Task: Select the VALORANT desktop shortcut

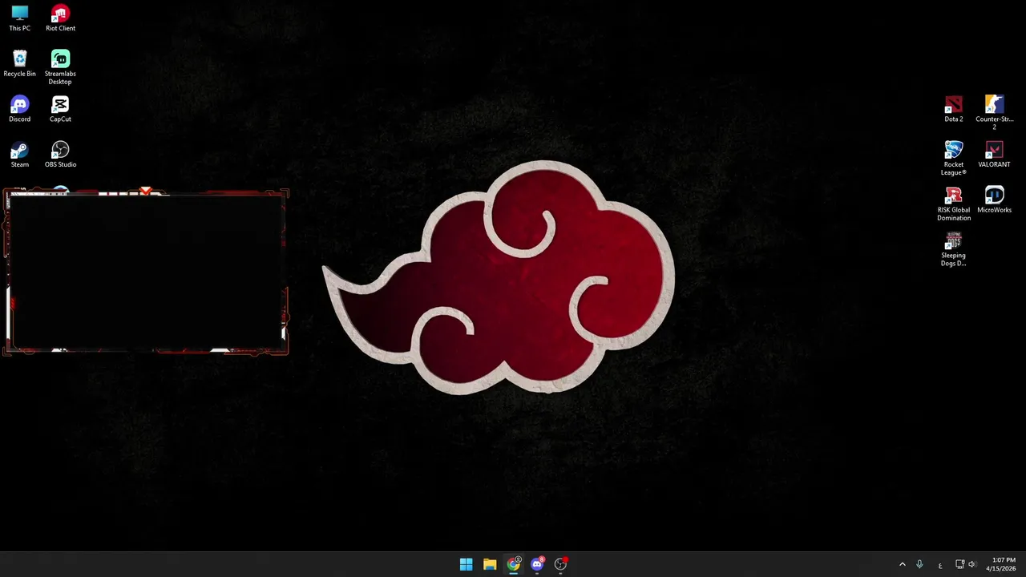Action: (994, 155)
